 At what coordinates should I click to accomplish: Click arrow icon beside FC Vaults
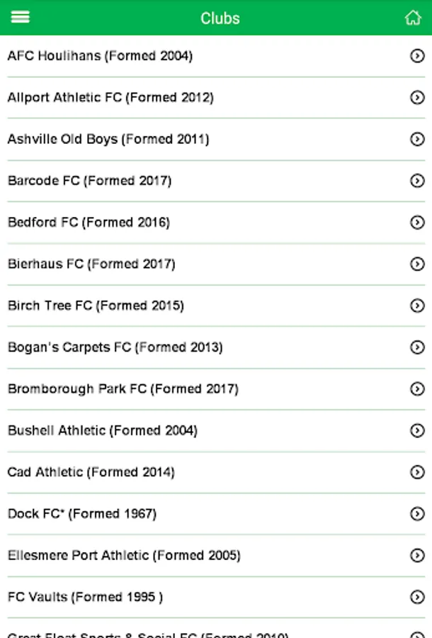[417, 597]
